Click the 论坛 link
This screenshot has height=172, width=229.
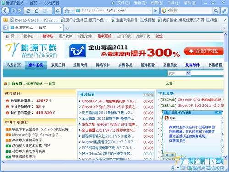pyautogui.click(x=159, y=36)
